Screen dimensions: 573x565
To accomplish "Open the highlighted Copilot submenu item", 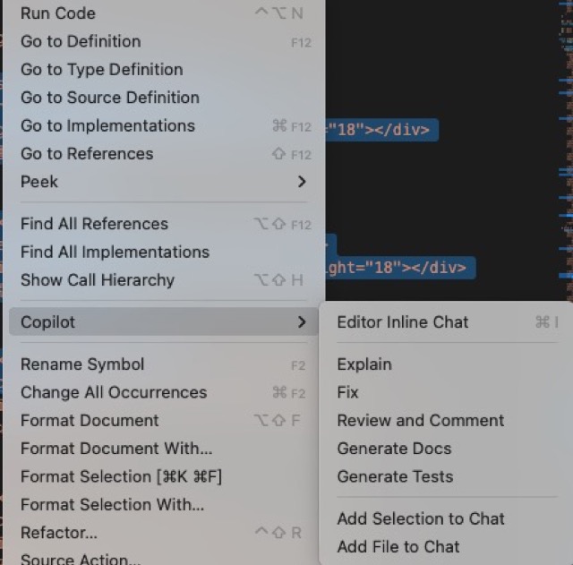I will coord(163,322).
